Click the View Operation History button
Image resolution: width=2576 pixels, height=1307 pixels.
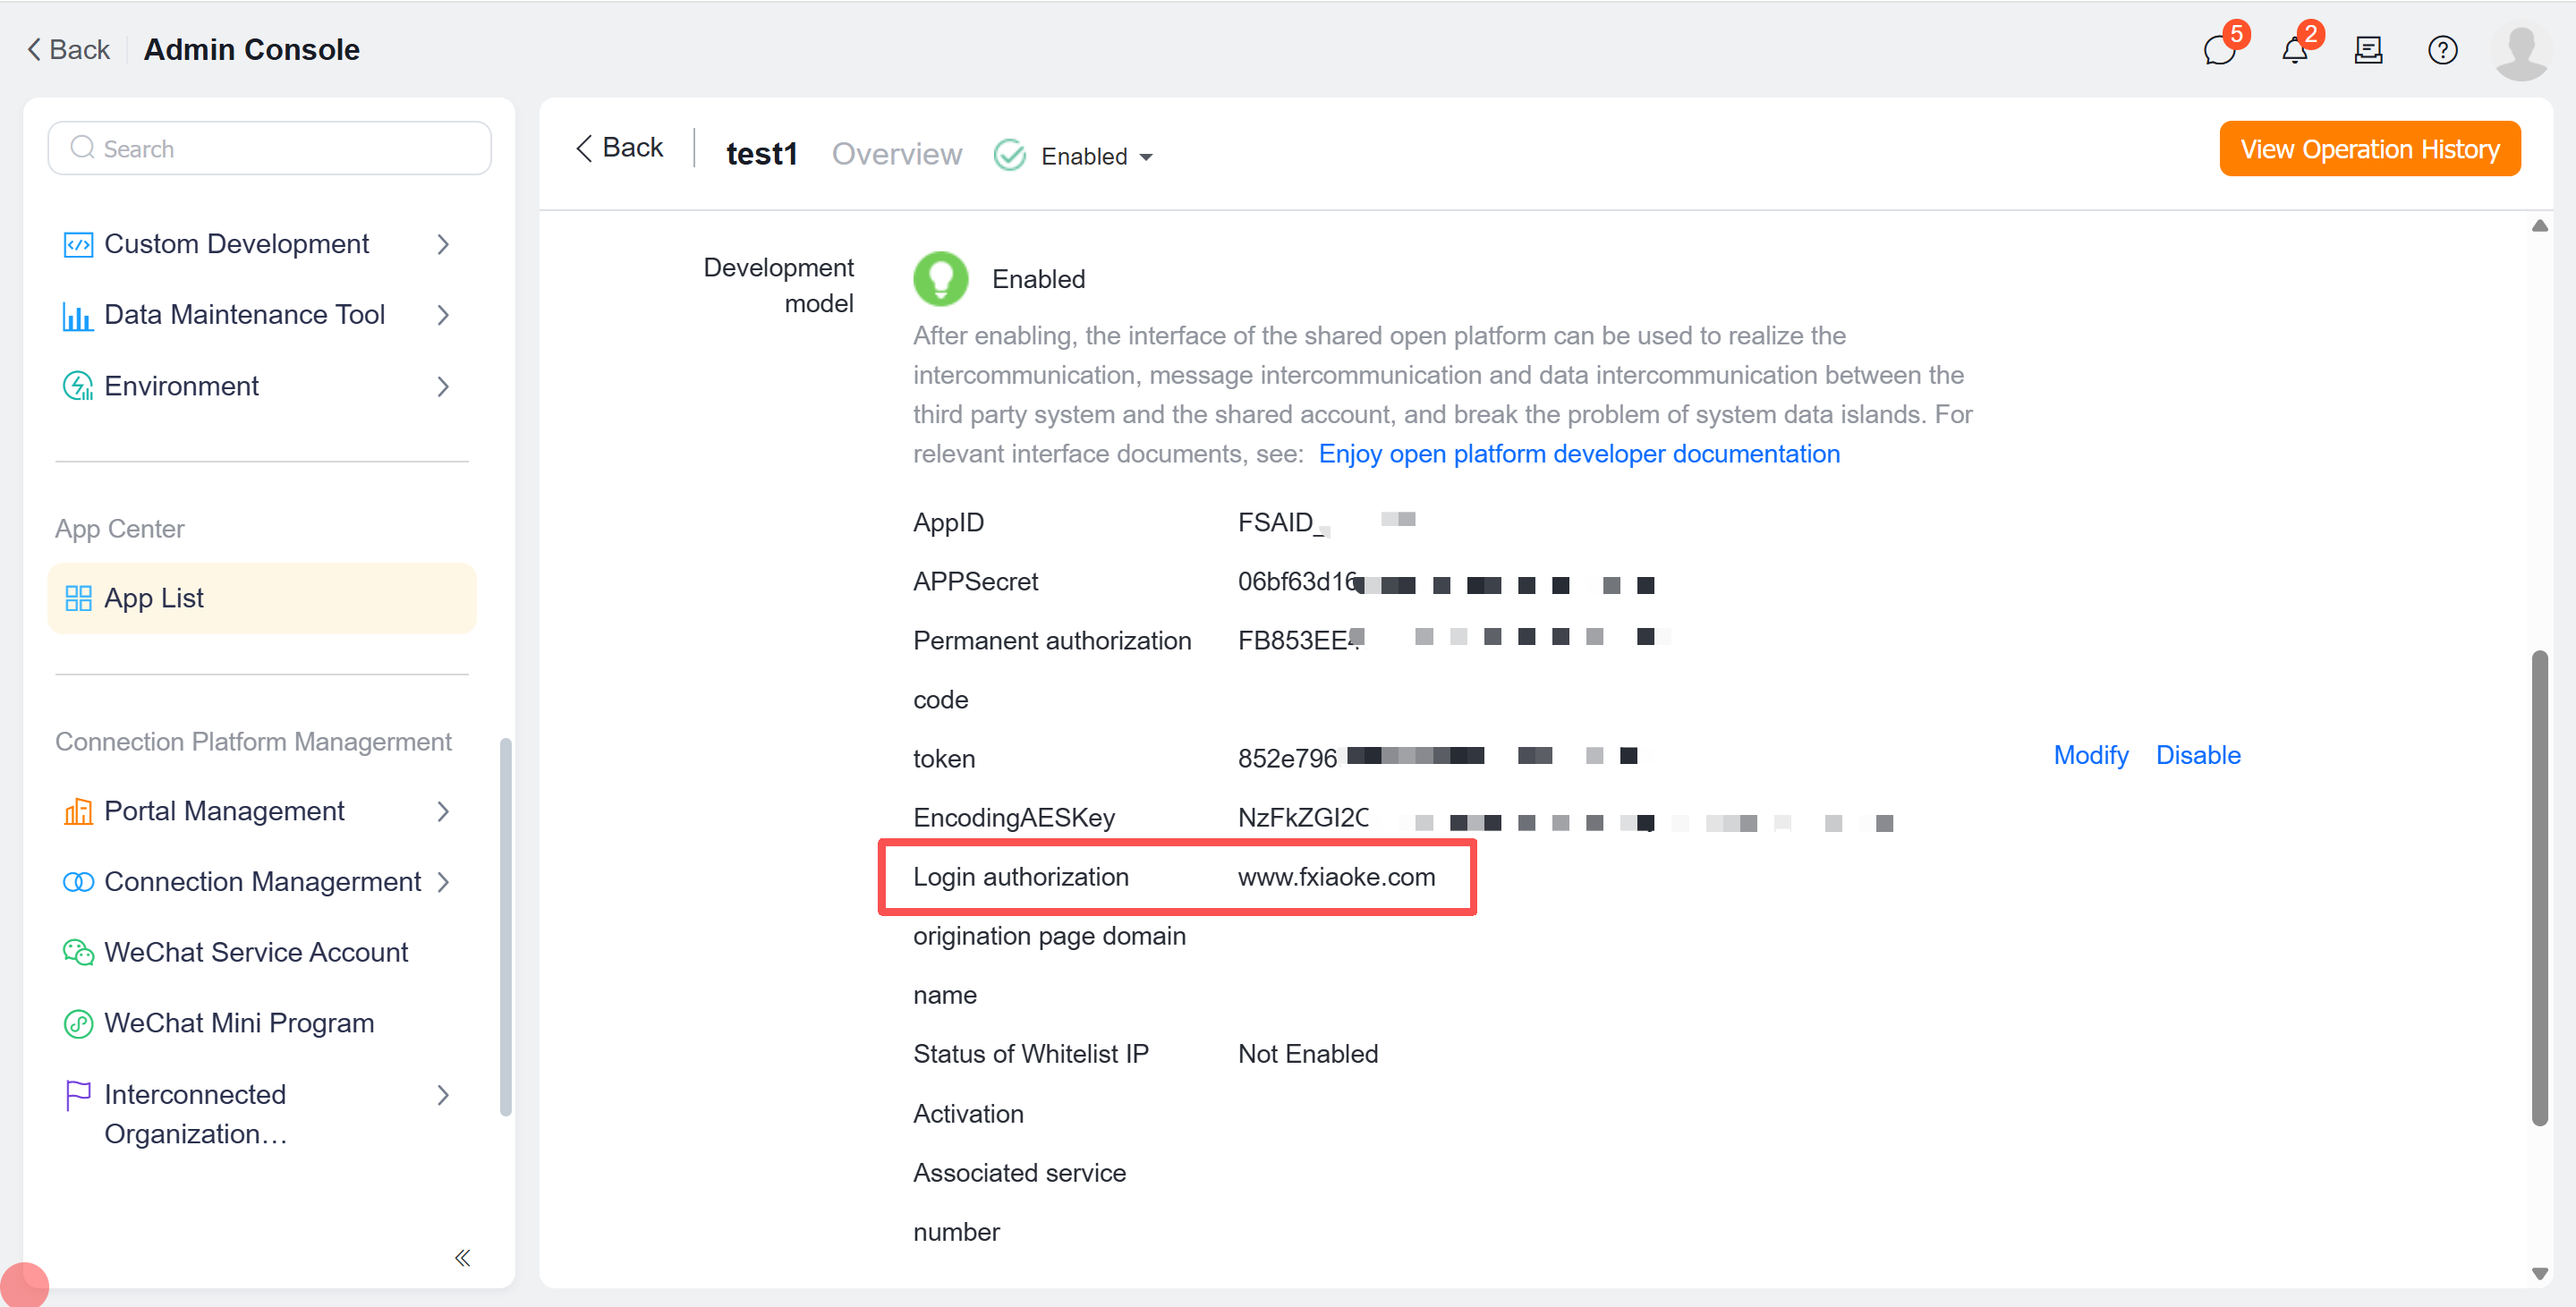click(2369, 148)
